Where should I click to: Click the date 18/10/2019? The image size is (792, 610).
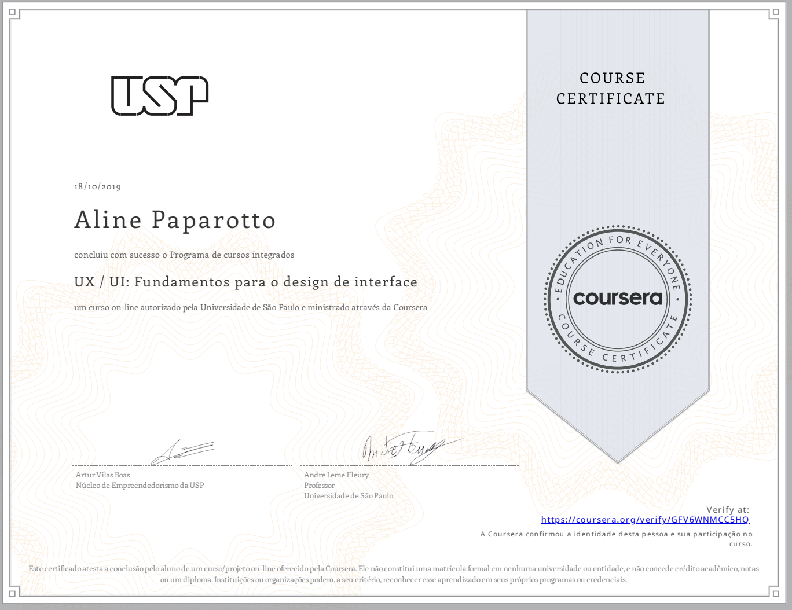(x=97, y=186)
